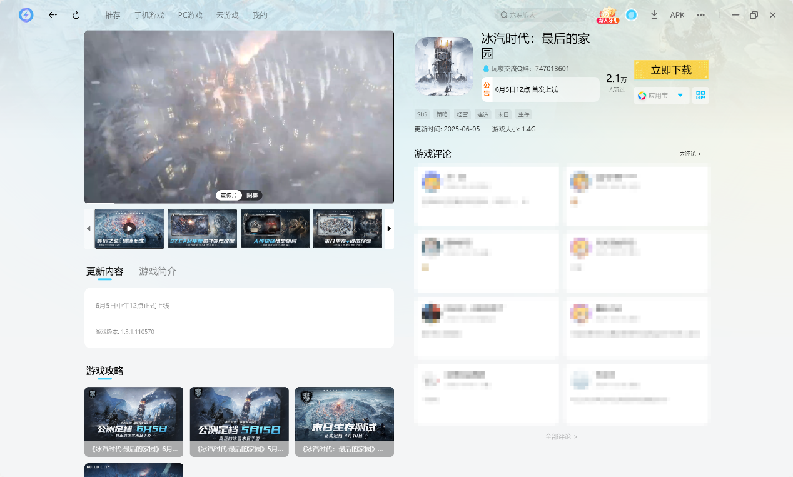The image size is (793, 477).
Task: Open the downloads arrow icon
Action: 654,15
